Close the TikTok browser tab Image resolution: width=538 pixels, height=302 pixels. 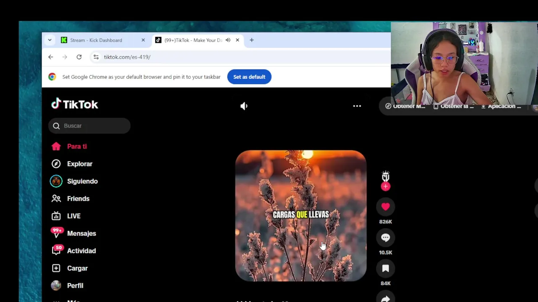[237, 40]
